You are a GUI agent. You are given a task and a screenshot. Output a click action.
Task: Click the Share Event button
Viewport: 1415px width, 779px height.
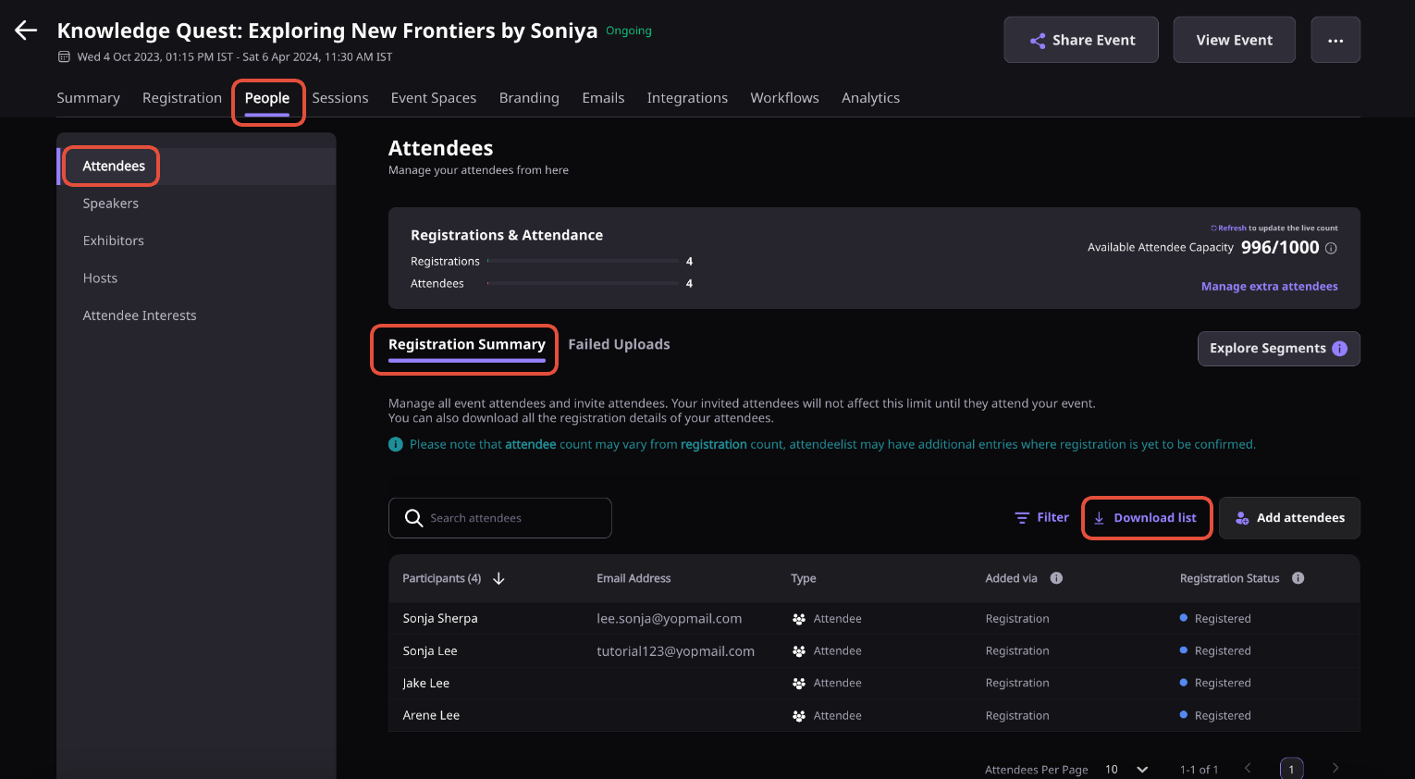(x=1081, y=40)
